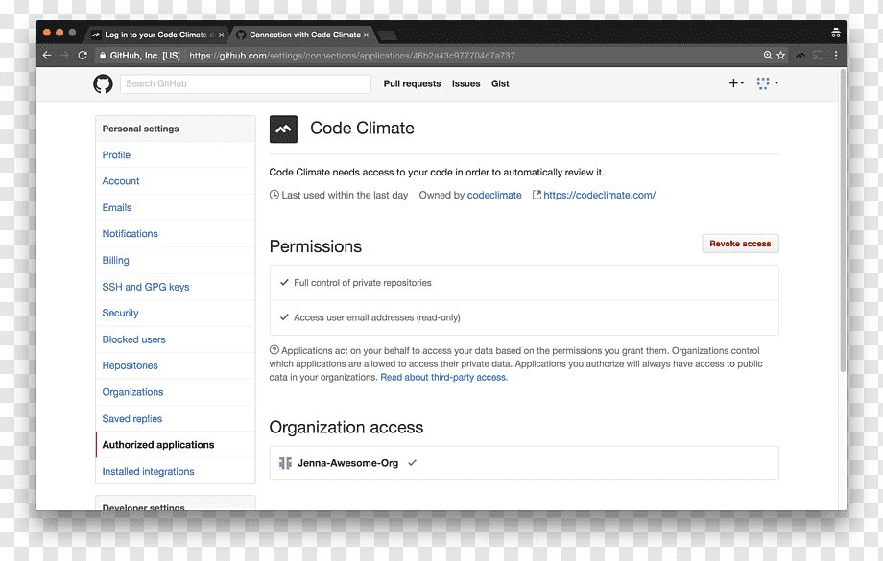Click the external link icon by codeclimate URL

(537, 195)
